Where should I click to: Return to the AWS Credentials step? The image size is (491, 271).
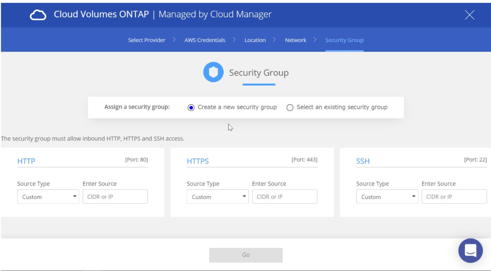205,40
